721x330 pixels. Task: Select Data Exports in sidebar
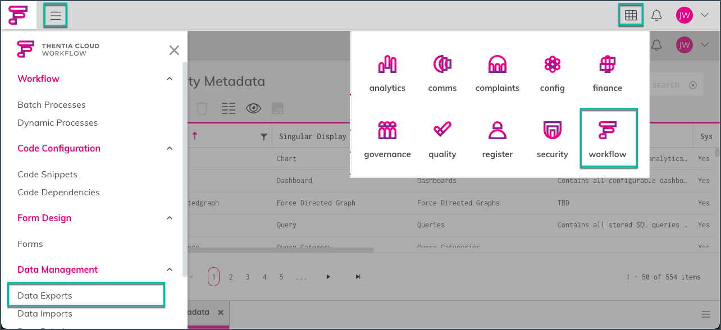click(45, 296)
